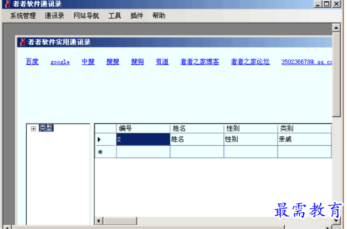Image resolution: width=347 pixels, height=229 pixels.
Task: Open the 帮助 menu
Action: pyautogui.click(x=159, y=16)
